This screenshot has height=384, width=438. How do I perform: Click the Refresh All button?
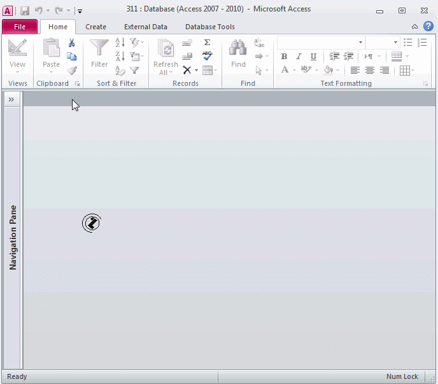(166, 57)
